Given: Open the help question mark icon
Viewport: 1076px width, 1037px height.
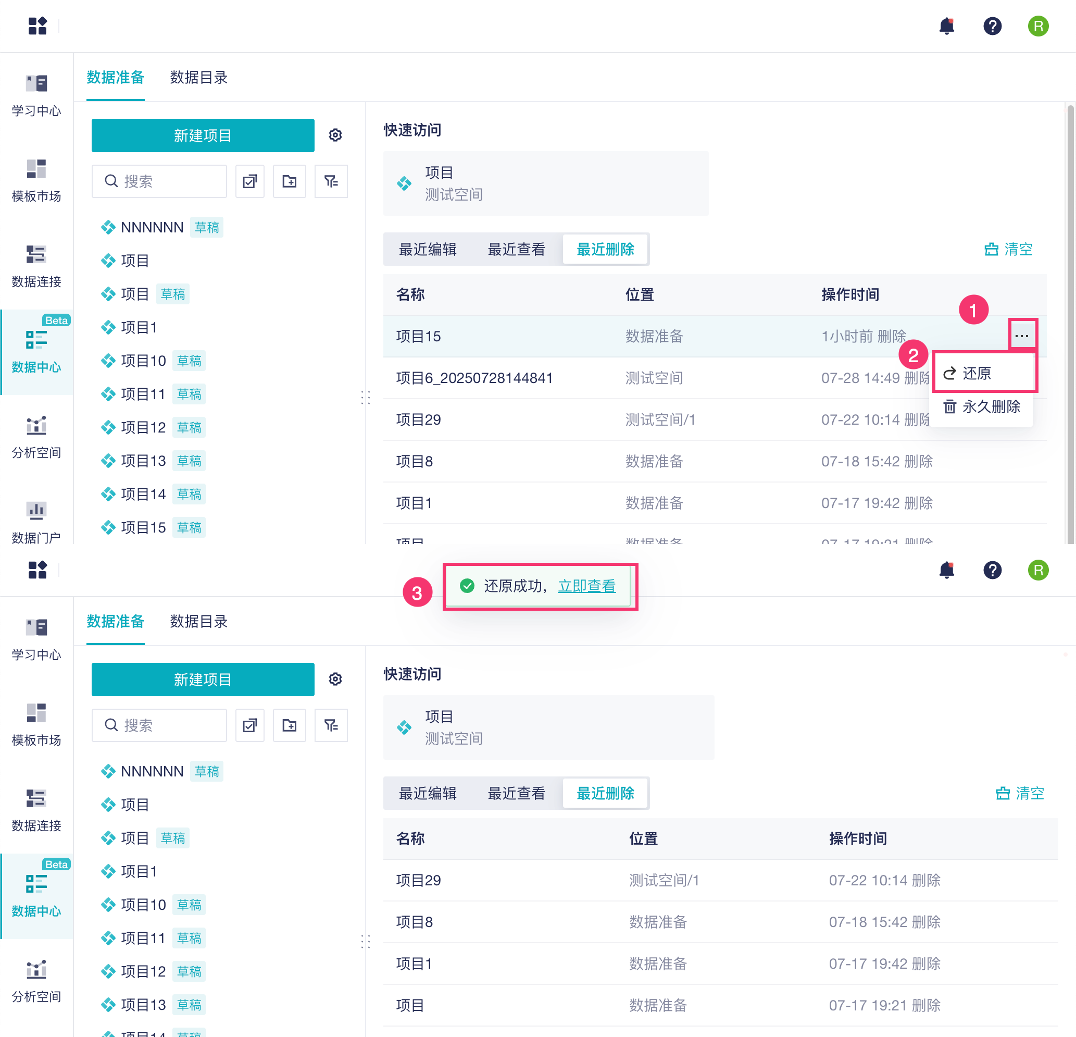Looking at the screenshot, I should (992, 26).
